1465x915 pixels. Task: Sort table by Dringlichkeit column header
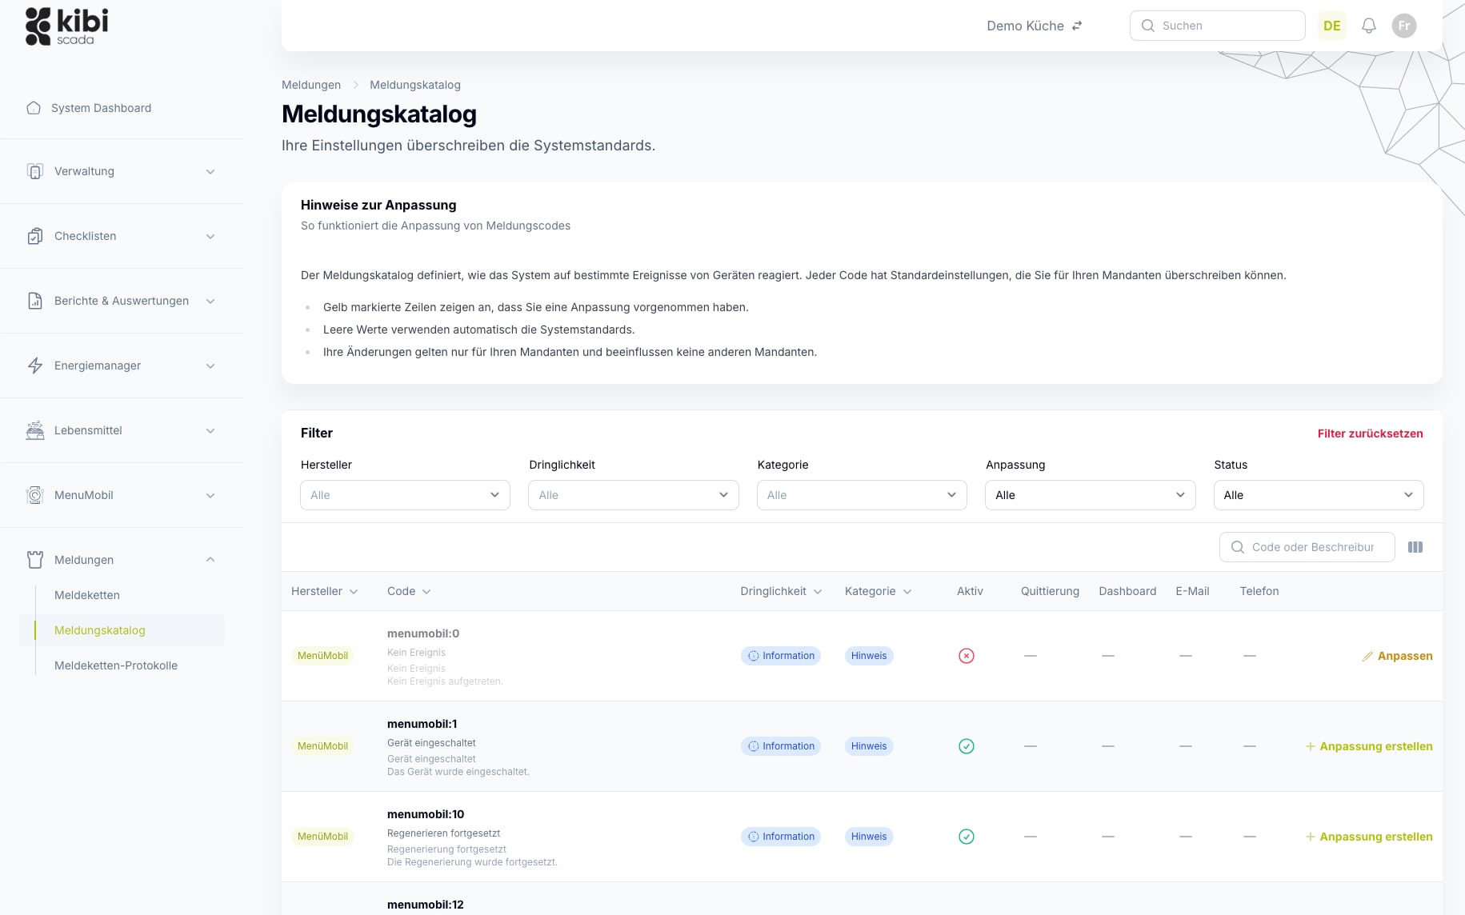point(781,591)
